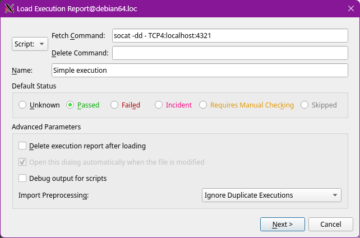
Task: Pick the Incident status option
Action: pyautogui.click(x=159, y=105)
